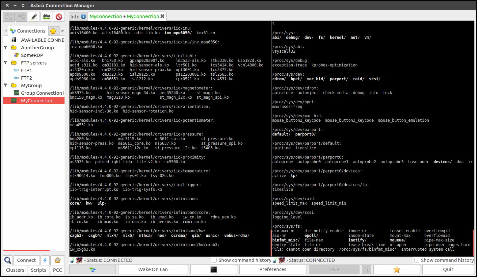Click the add connection toolbar icon
This screenshot has height=277, width=477.
[9, 17]
